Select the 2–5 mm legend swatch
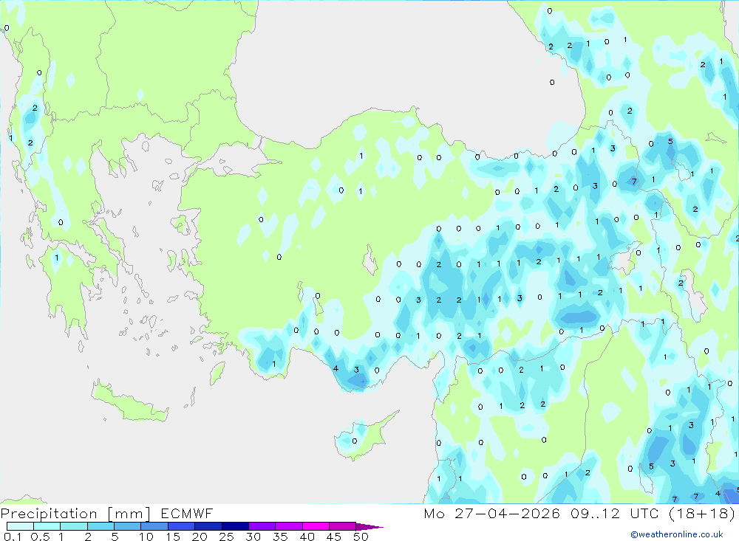 [101, 526]
